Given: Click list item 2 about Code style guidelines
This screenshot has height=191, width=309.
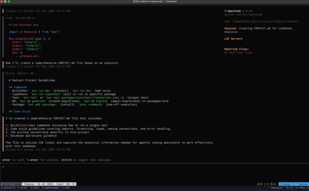Looking at the screenshot, I should 88,129.
